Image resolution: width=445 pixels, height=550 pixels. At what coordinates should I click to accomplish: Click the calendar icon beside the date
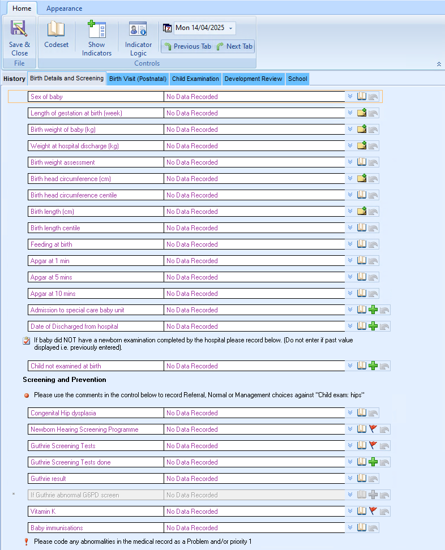point(167,28)
